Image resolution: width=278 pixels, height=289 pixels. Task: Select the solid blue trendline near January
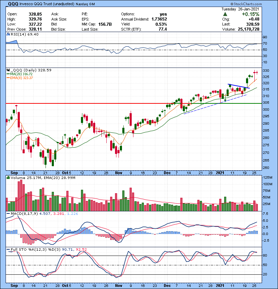tap(238, 86)
